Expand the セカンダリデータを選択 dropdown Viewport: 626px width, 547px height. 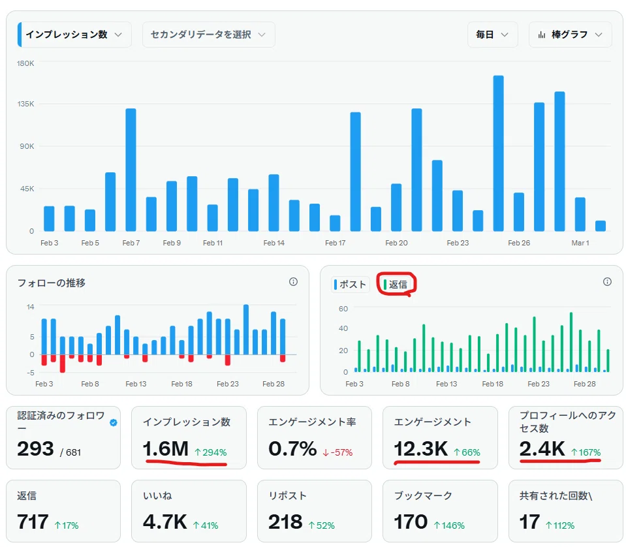[x=208, y=35]
